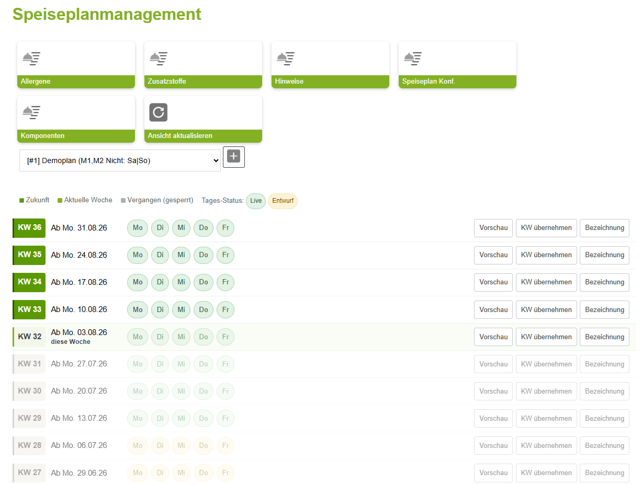Open the Zusatzstoffe tile icon

[159, 58]
